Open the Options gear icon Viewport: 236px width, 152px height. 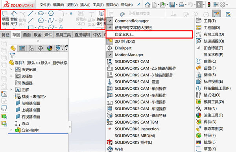point(222,5)
